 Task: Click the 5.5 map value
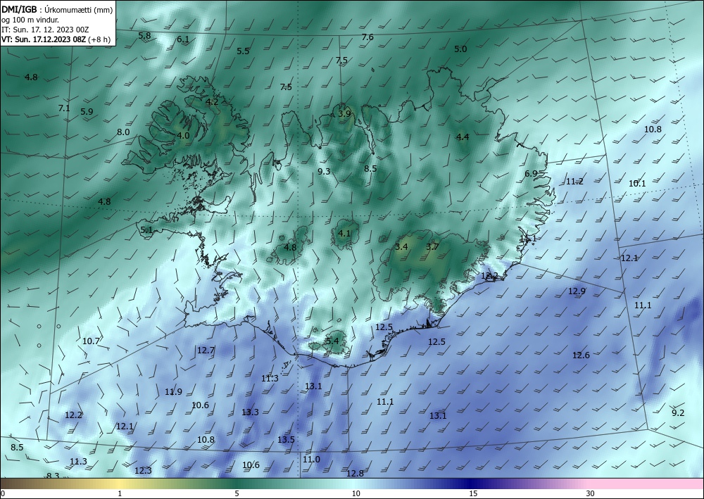pyautogui.click(x=243, y=51)
